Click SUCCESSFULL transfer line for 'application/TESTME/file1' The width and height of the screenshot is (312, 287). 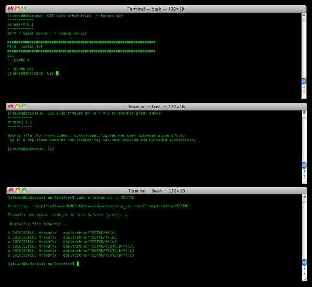pyautogui.click(x=62, y=233)
